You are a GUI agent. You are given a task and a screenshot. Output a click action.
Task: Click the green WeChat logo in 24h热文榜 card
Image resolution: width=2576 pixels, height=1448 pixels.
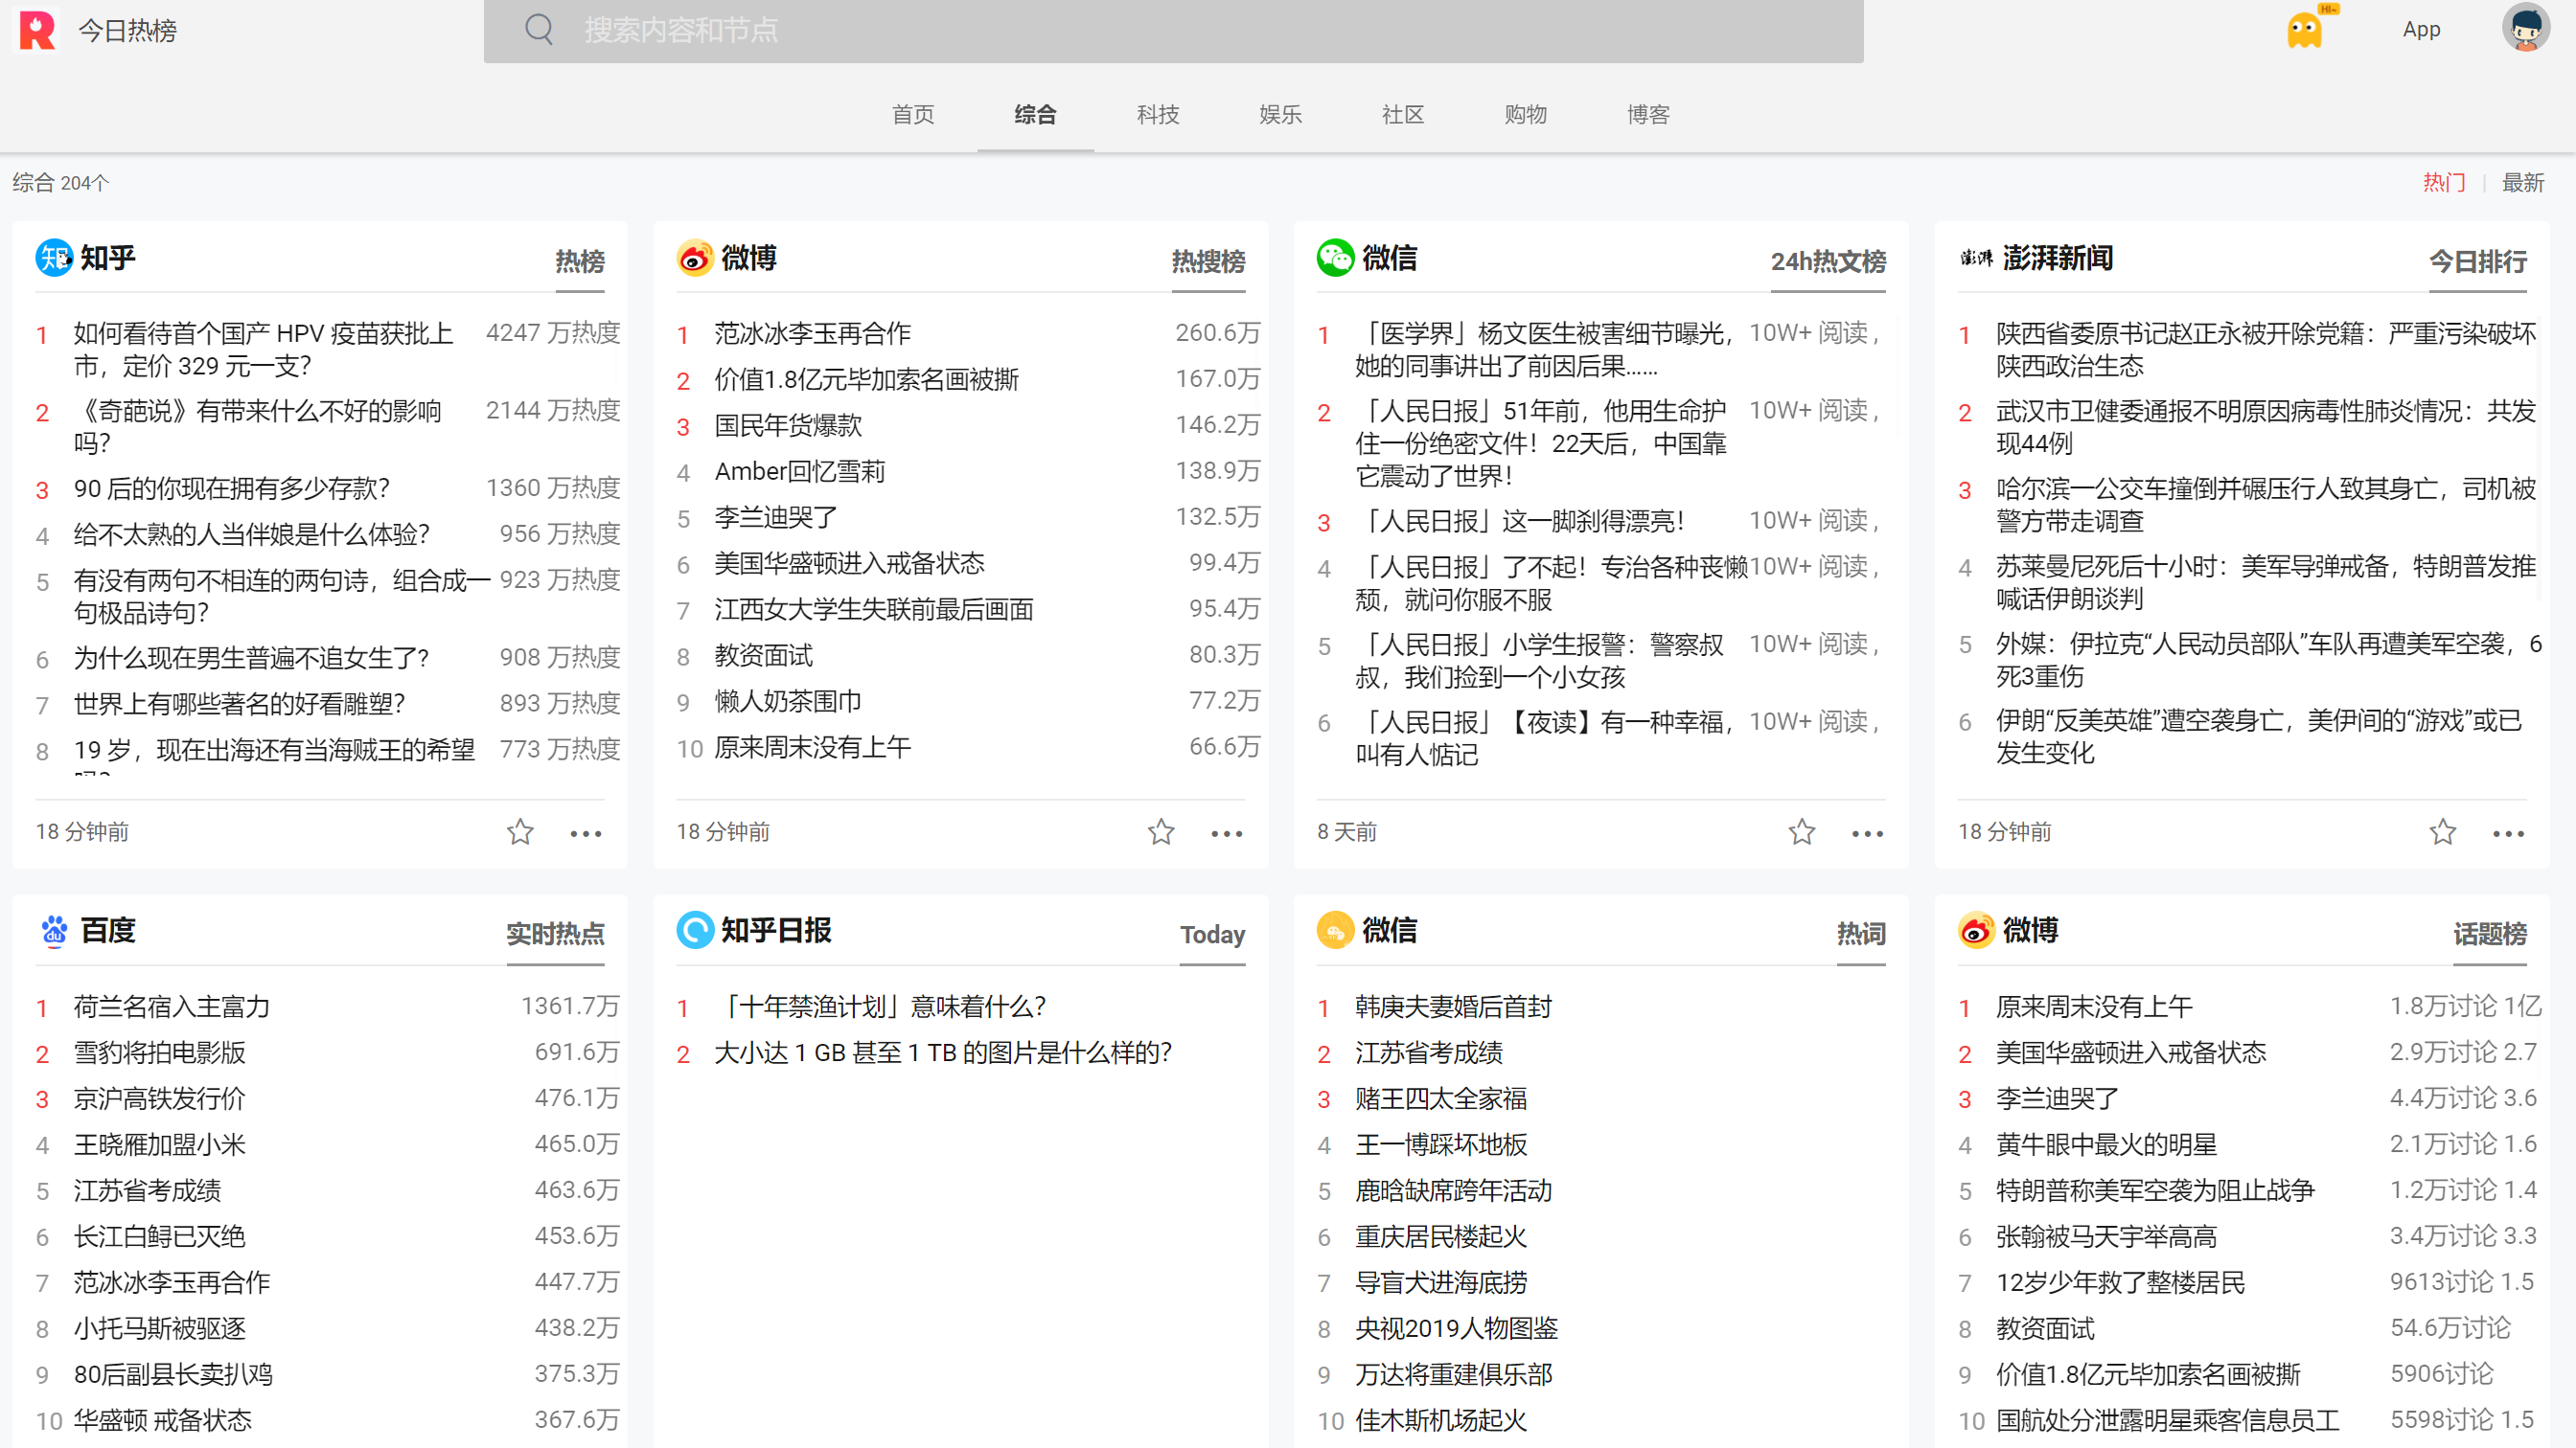click(x=1335, y=258)
